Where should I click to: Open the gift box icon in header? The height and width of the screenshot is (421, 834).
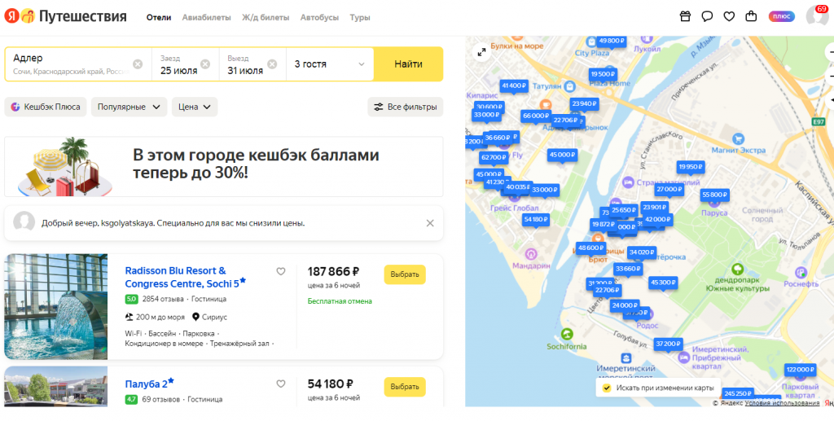[x=685, y=16]
